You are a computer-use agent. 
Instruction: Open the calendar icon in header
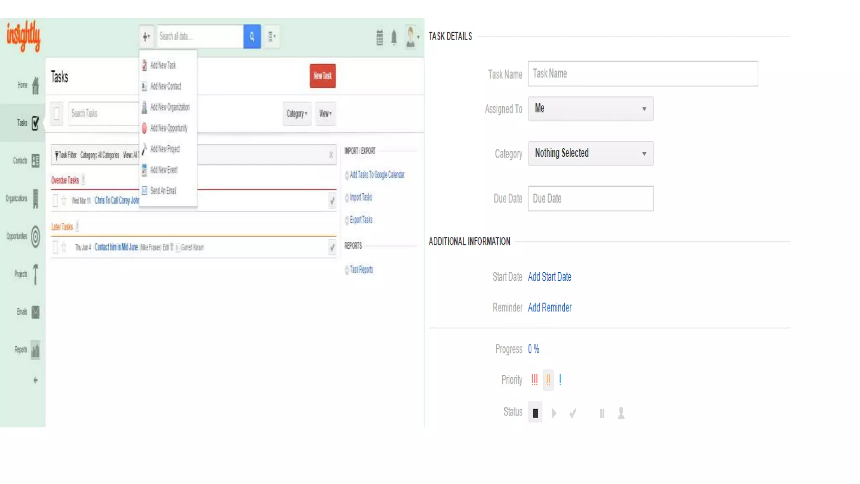click(380, 37)
